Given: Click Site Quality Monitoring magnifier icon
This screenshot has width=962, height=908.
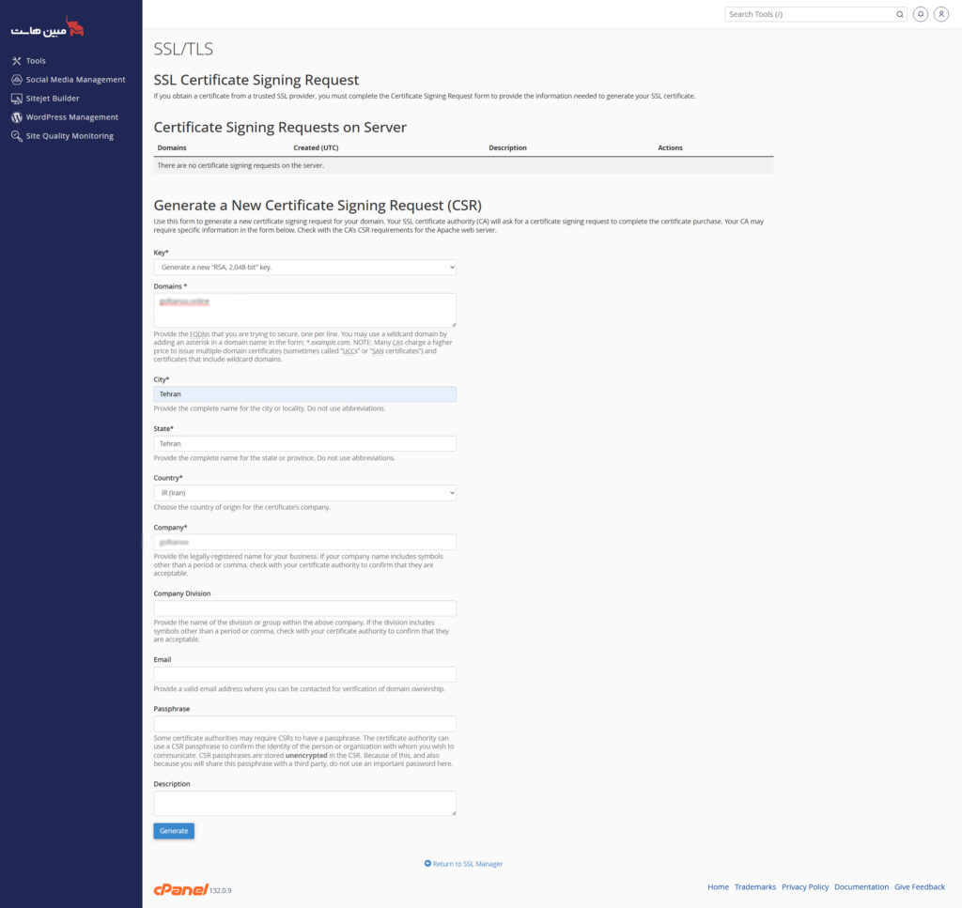Looking at the screenshot, I should (x=17, y=136).
